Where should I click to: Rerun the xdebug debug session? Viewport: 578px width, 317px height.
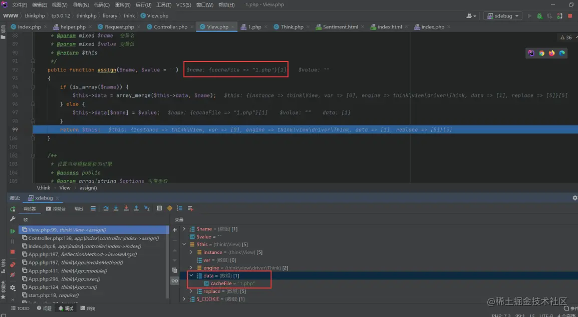(13, 209)
